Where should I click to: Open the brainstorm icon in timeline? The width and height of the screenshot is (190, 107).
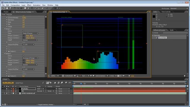point(66,83)
